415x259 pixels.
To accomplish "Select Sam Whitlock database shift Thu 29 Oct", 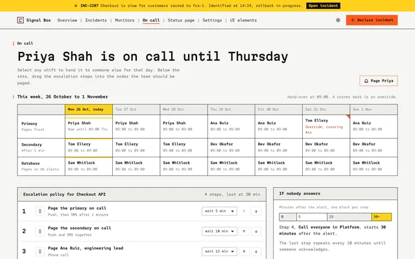I will (x=231, y=166).
